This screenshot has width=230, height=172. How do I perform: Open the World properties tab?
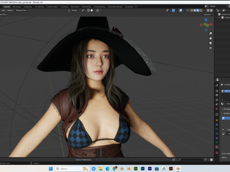tap(217, 109)
